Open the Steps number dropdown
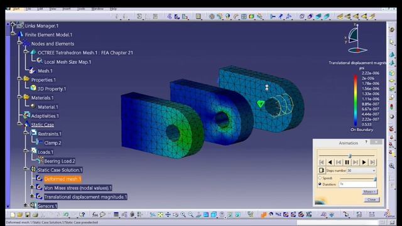Screen dimensions: 402x226 tap(374, 170)
